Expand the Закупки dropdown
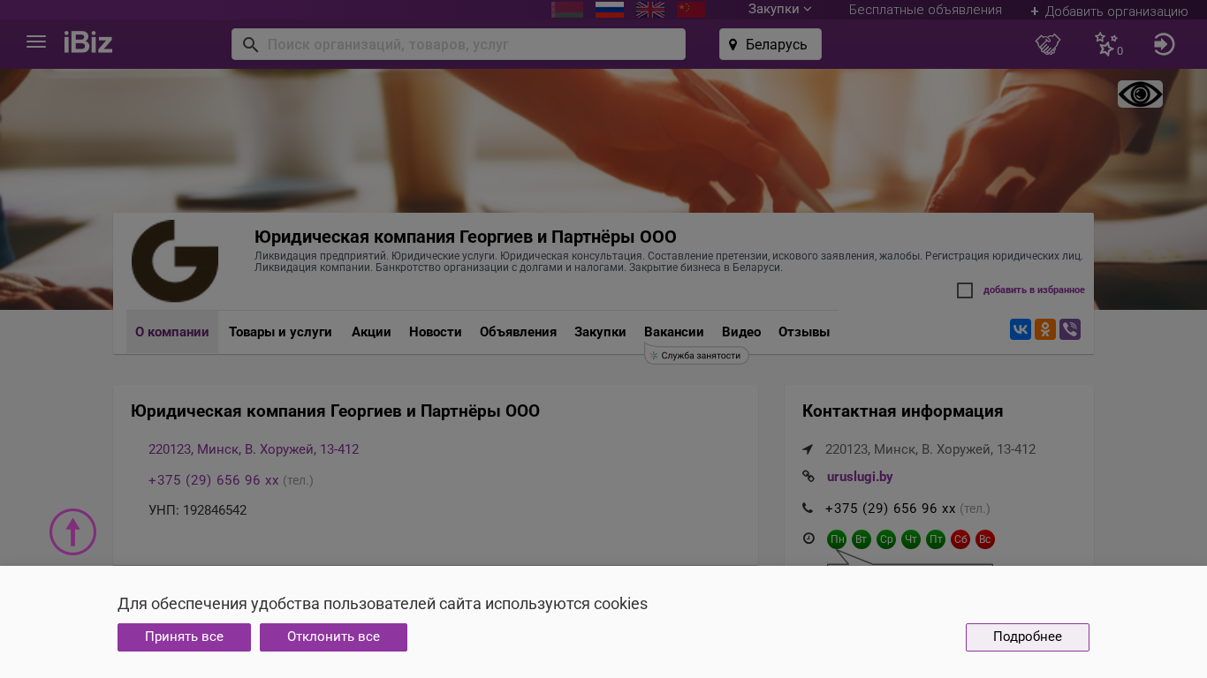 point(779,10)
